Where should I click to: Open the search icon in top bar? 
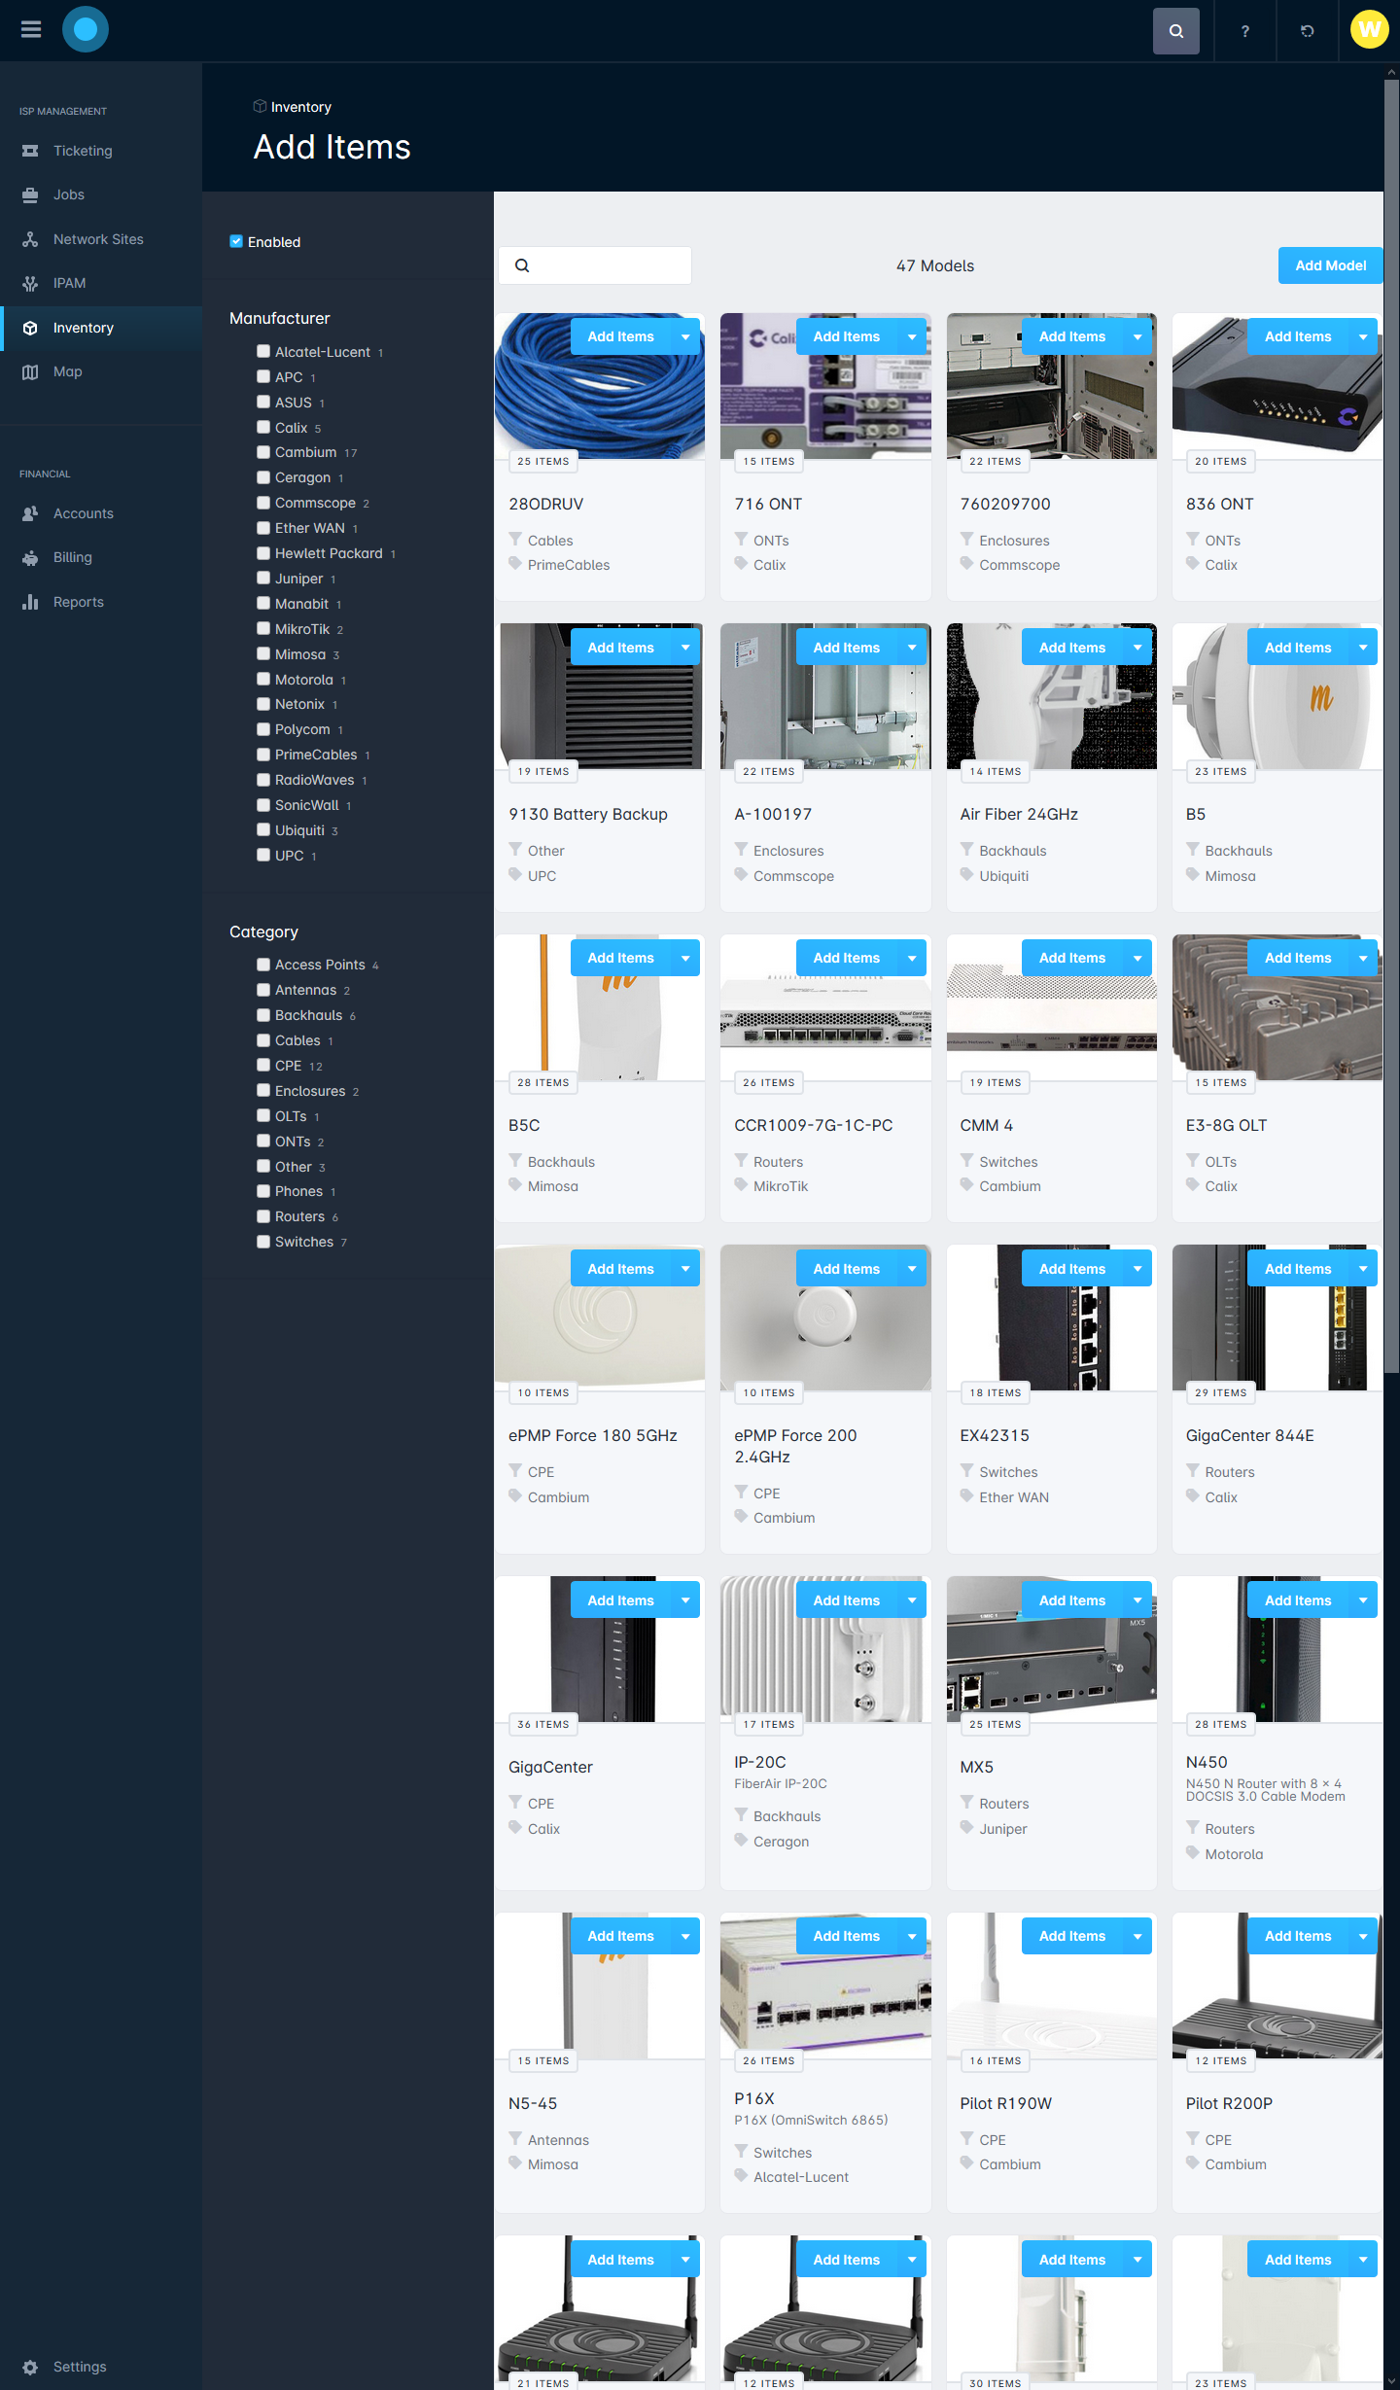pos(1176,31)
